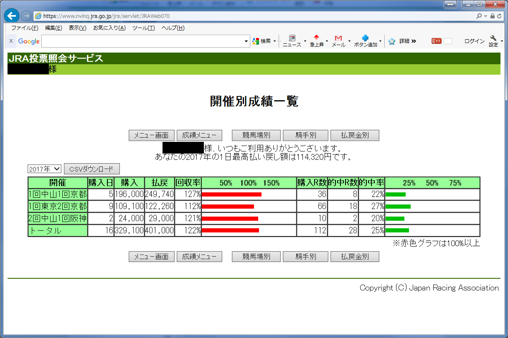The width and height of the screenshot is (508, 338).
Task: Click the top 騎手別 button
Action: point(305,136)
